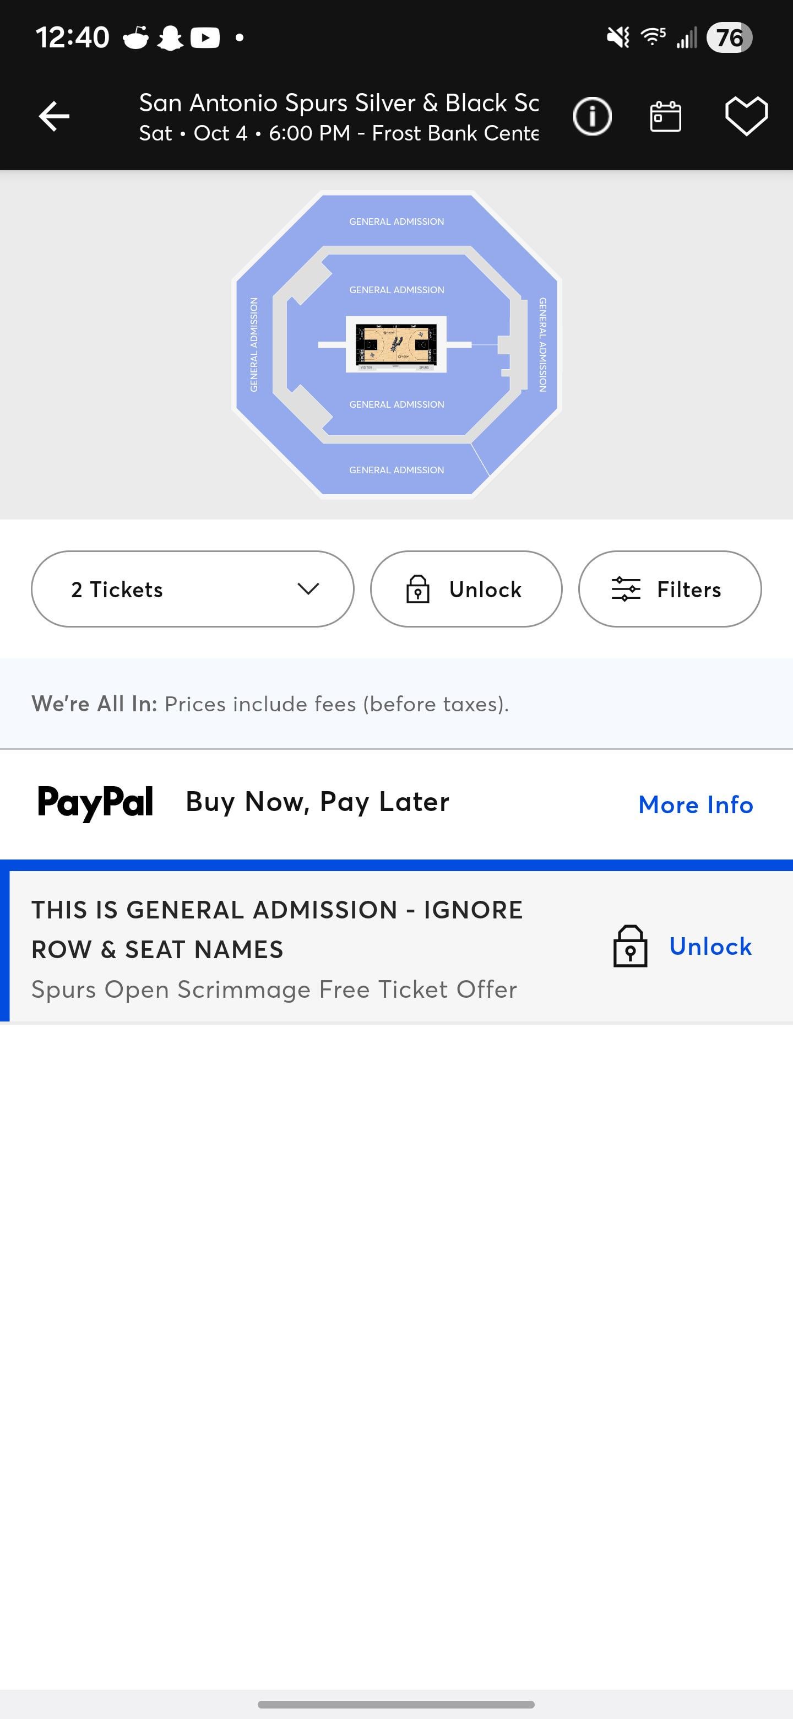The width and height of the screenshot is (793, 1719).
Task: Open event info circle icon
Action: [x=591, y=116]
